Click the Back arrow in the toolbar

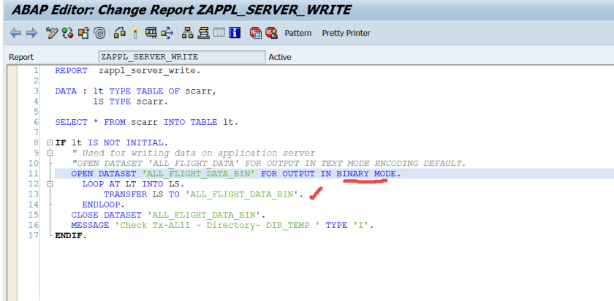(15, 33)
